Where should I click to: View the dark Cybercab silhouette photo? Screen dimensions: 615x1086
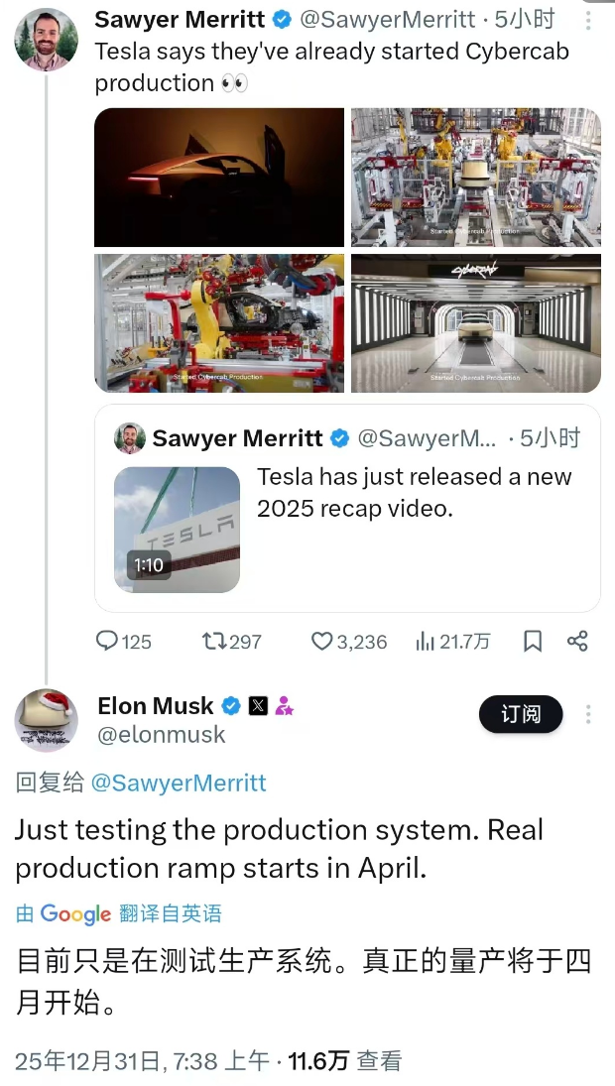pos(219,177)
